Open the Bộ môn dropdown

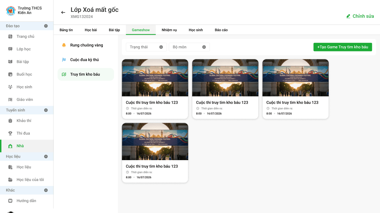point(189,47)
